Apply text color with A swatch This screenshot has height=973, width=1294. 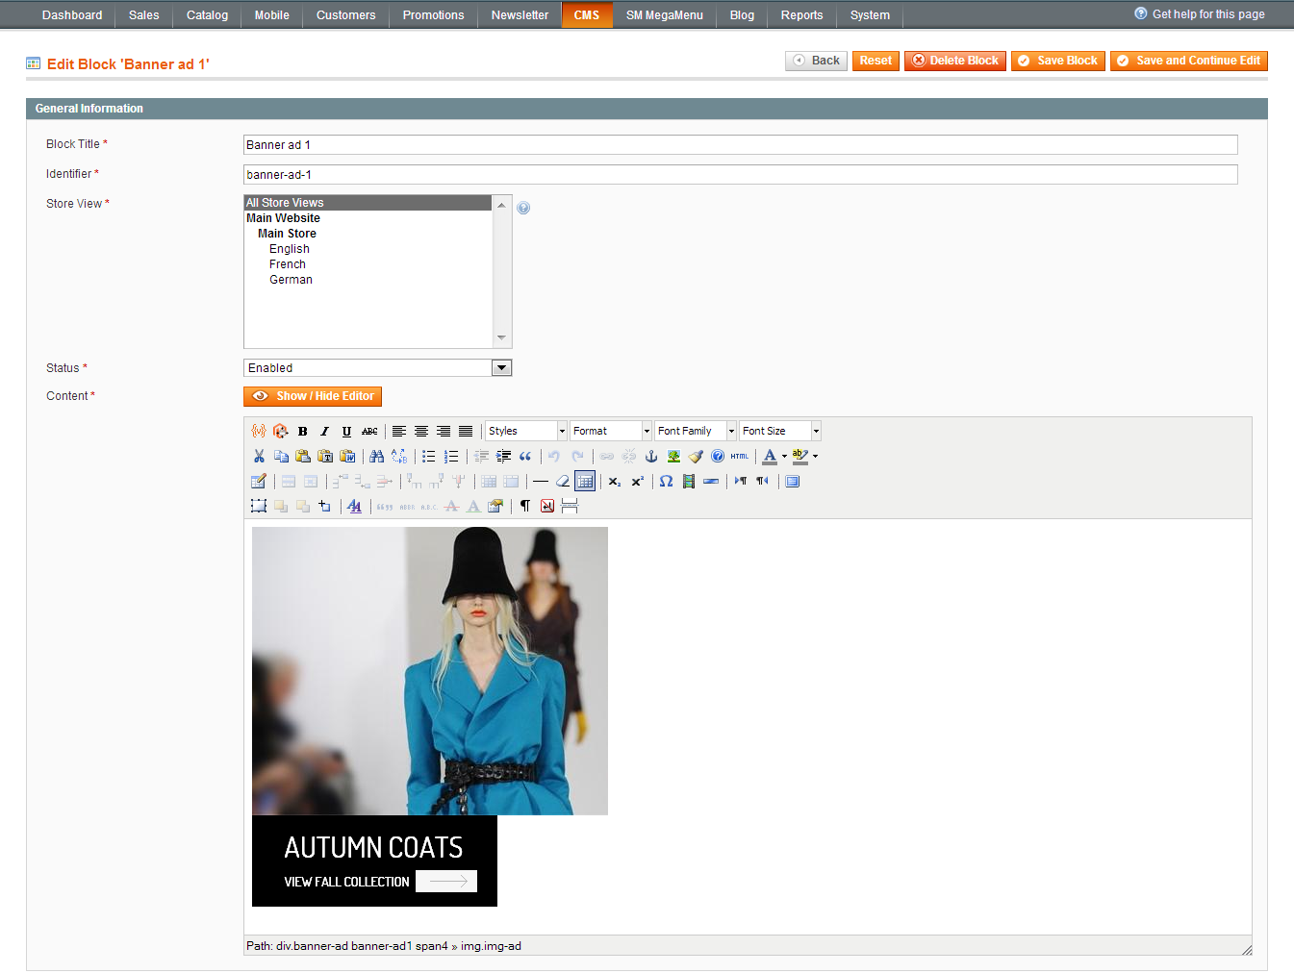pos(770,456)
